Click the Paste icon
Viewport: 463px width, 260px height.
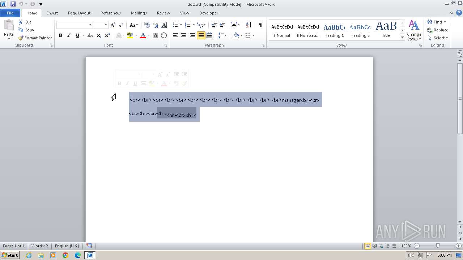click(x=9, y=26)
